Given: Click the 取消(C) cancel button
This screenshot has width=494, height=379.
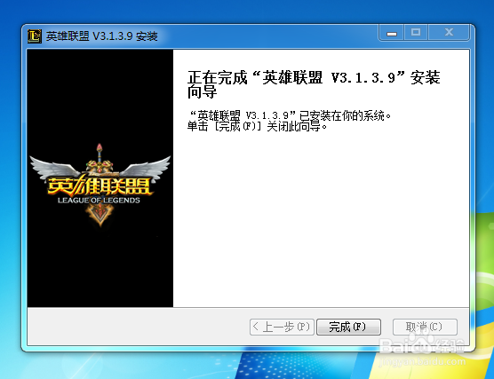Looking at the screenshot, I should coord(425,327).
